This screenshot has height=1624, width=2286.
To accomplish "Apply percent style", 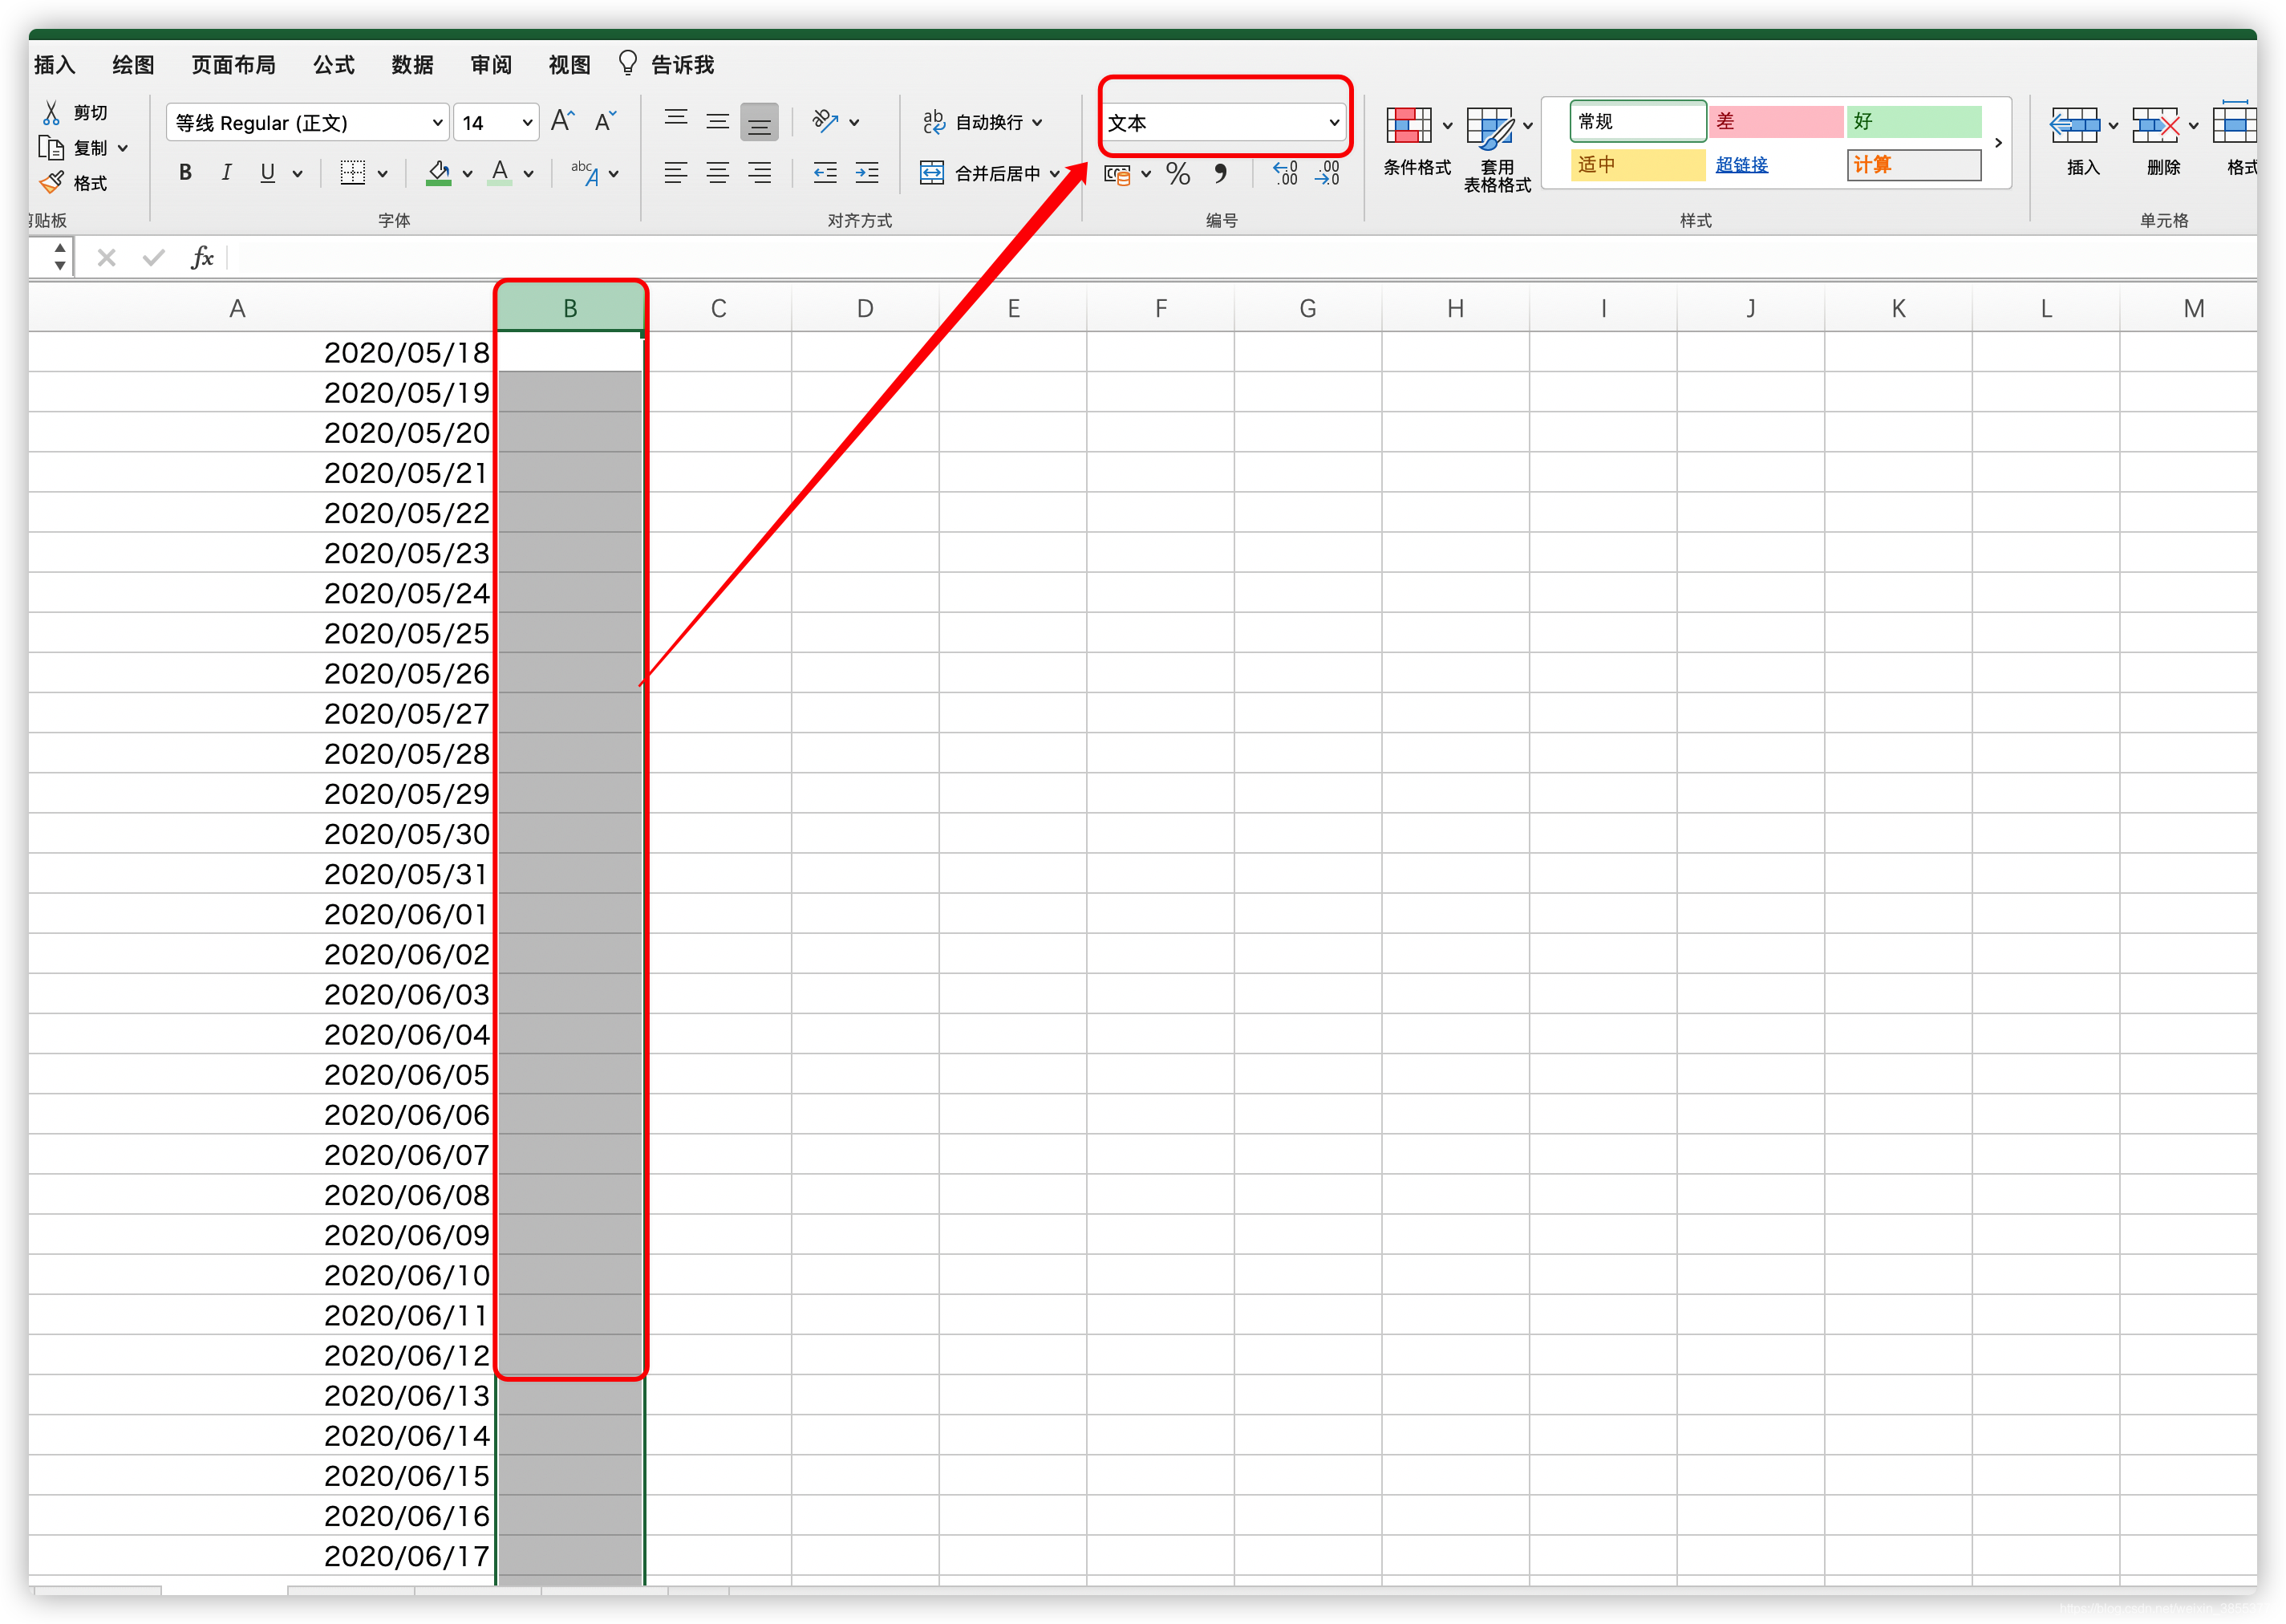I will point(1178,174).
